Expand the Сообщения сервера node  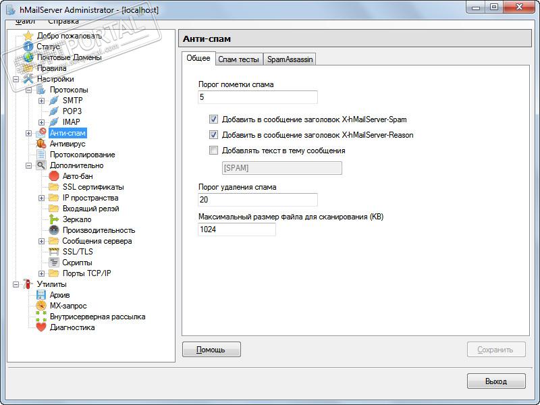(41, 241)
